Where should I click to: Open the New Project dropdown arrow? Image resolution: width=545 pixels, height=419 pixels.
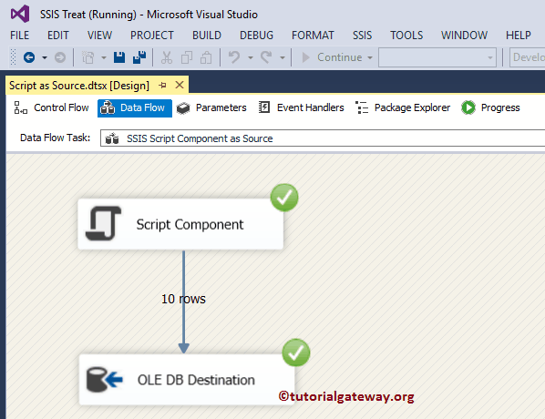[x=104, y=57]
